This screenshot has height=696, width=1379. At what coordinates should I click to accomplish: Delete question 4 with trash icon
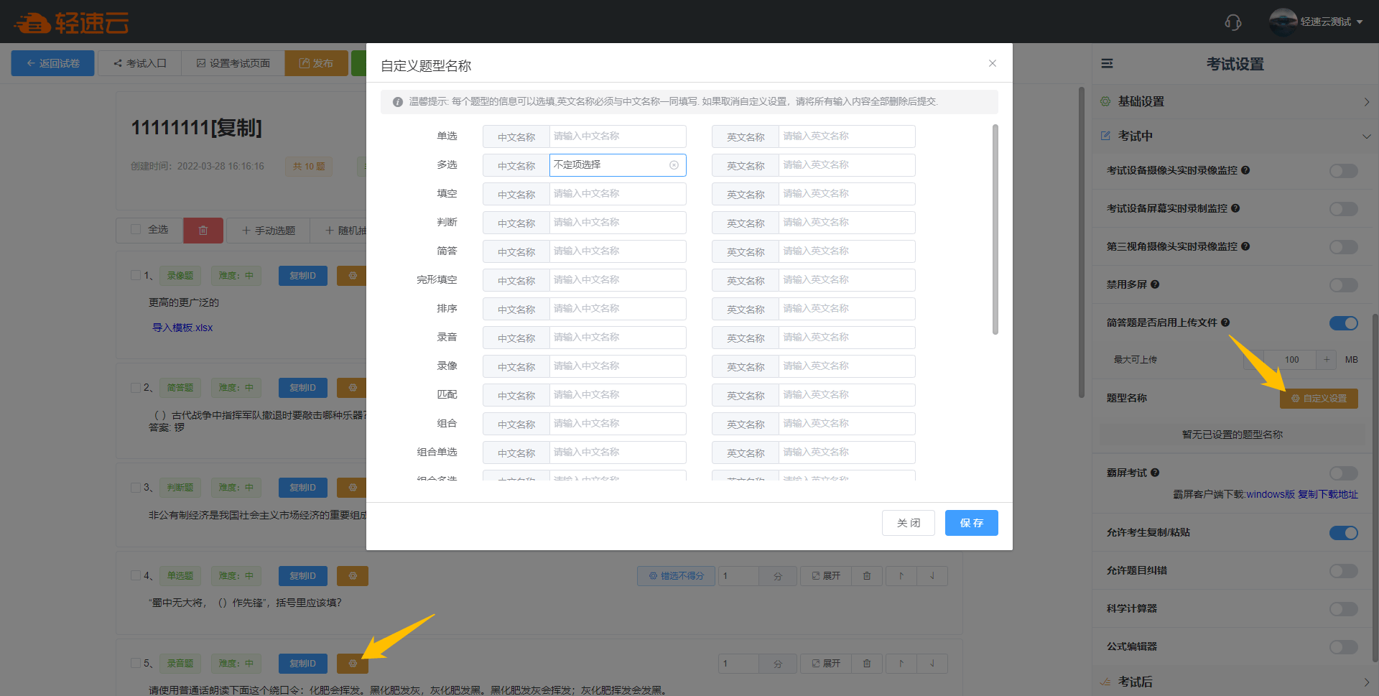867,576
